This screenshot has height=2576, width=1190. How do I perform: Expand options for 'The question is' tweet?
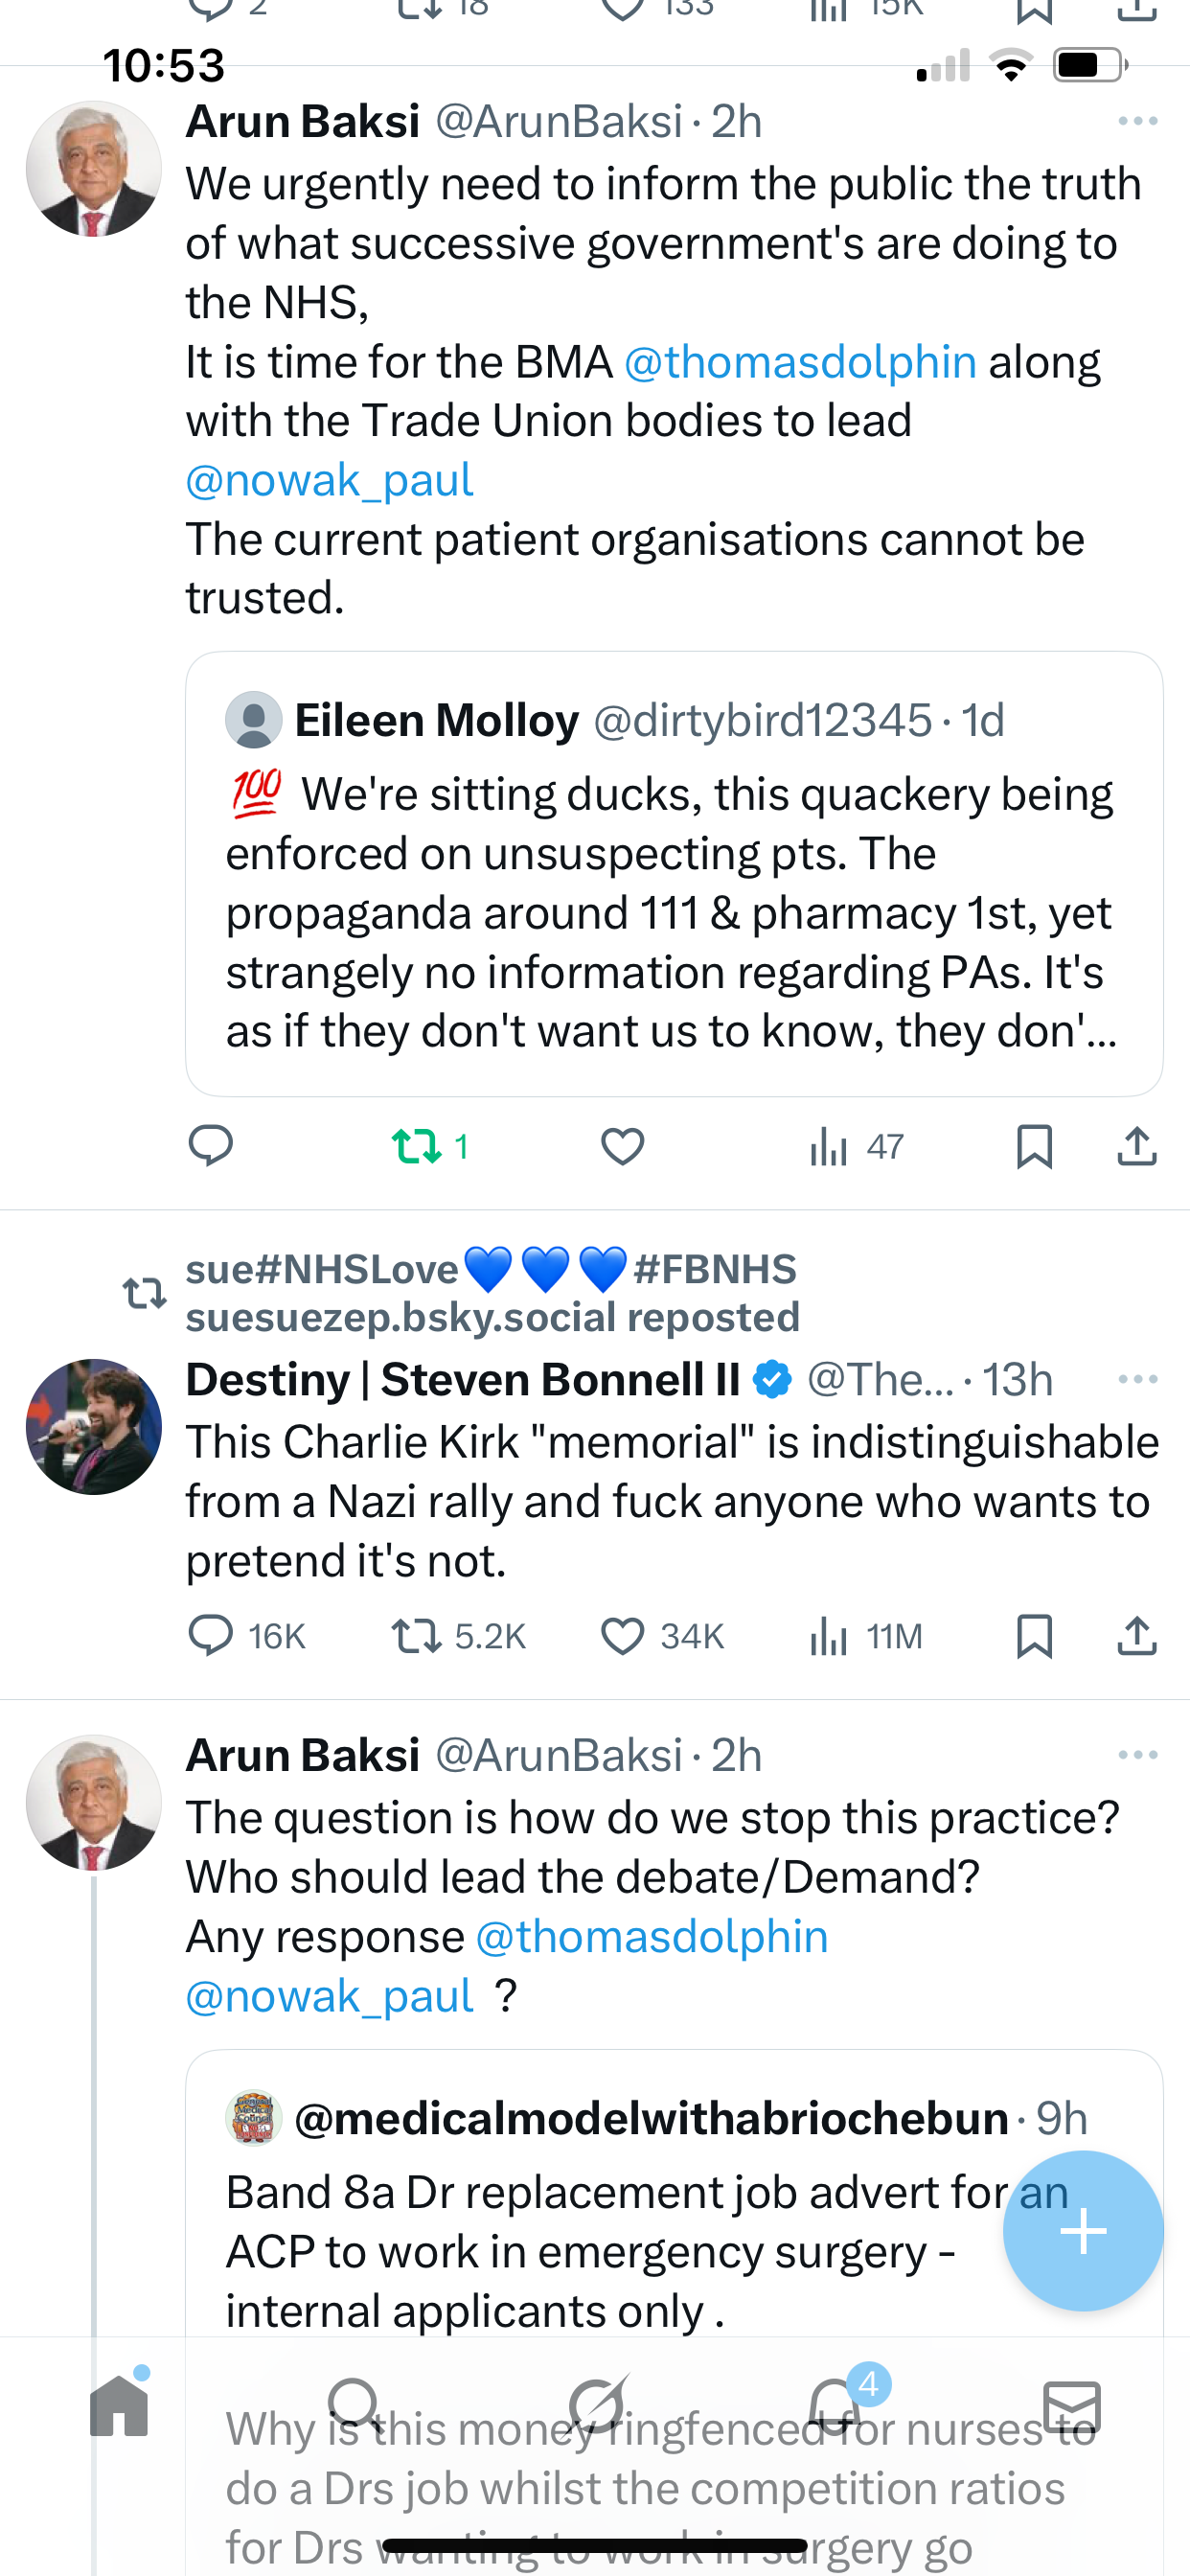(1137, 1755)
